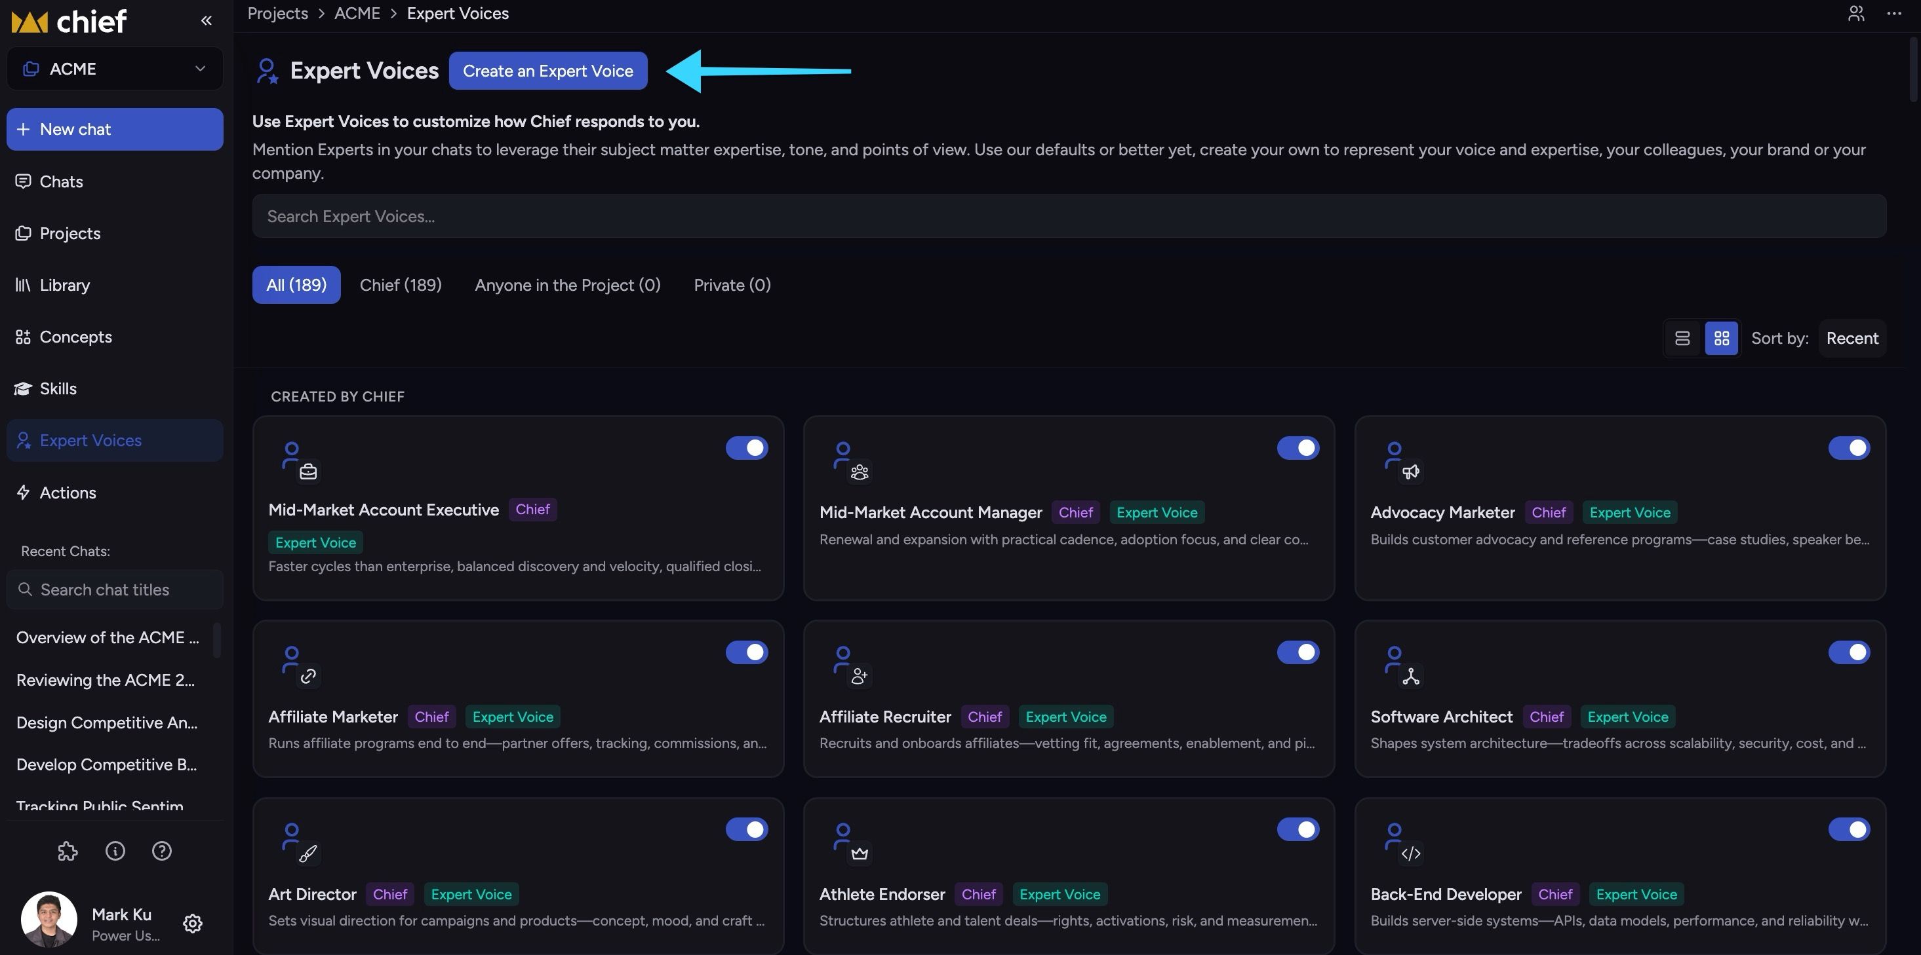Click the Art Director brush icon
The height and width of the screenshot is (955, 1921).
(308, 853)
